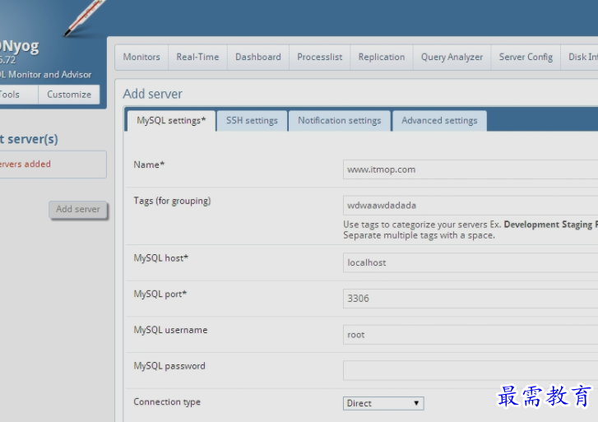Open the Advanced settings tab
This screenshot has height=422, width=598.
tap(439, 121)
